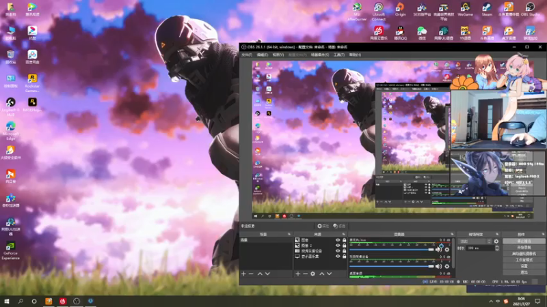
Task: Open the GeForce Experience desktop shortcut
Action: pyautogui.click(x=10, y=250)
